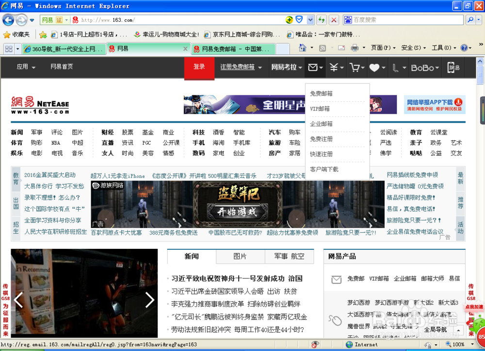
Task: Select 免费注册 in the mail dropdown
Action: [x=322, y=139]
